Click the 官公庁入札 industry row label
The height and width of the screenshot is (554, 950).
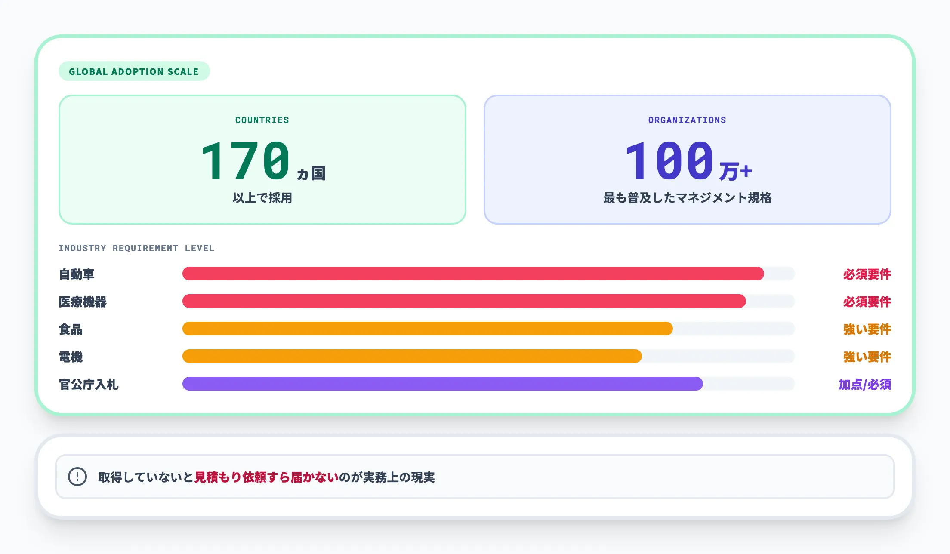(x=89, y=384)
